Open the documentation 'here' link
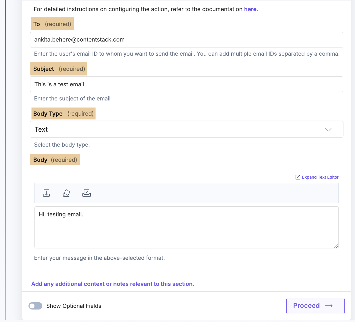Screen dimensions: 355x322 [250, 9]
